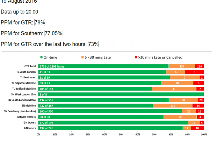Screen dimensions: 217x141
Task: Click the red 116 segment in GTR Total
Action: pos(199,66)
